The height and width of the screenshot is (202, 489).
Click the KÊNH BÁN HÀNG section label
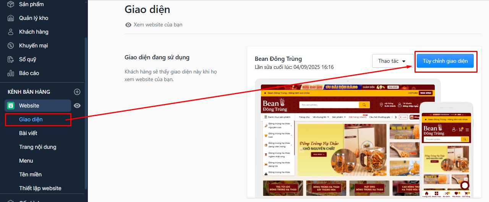29,92
